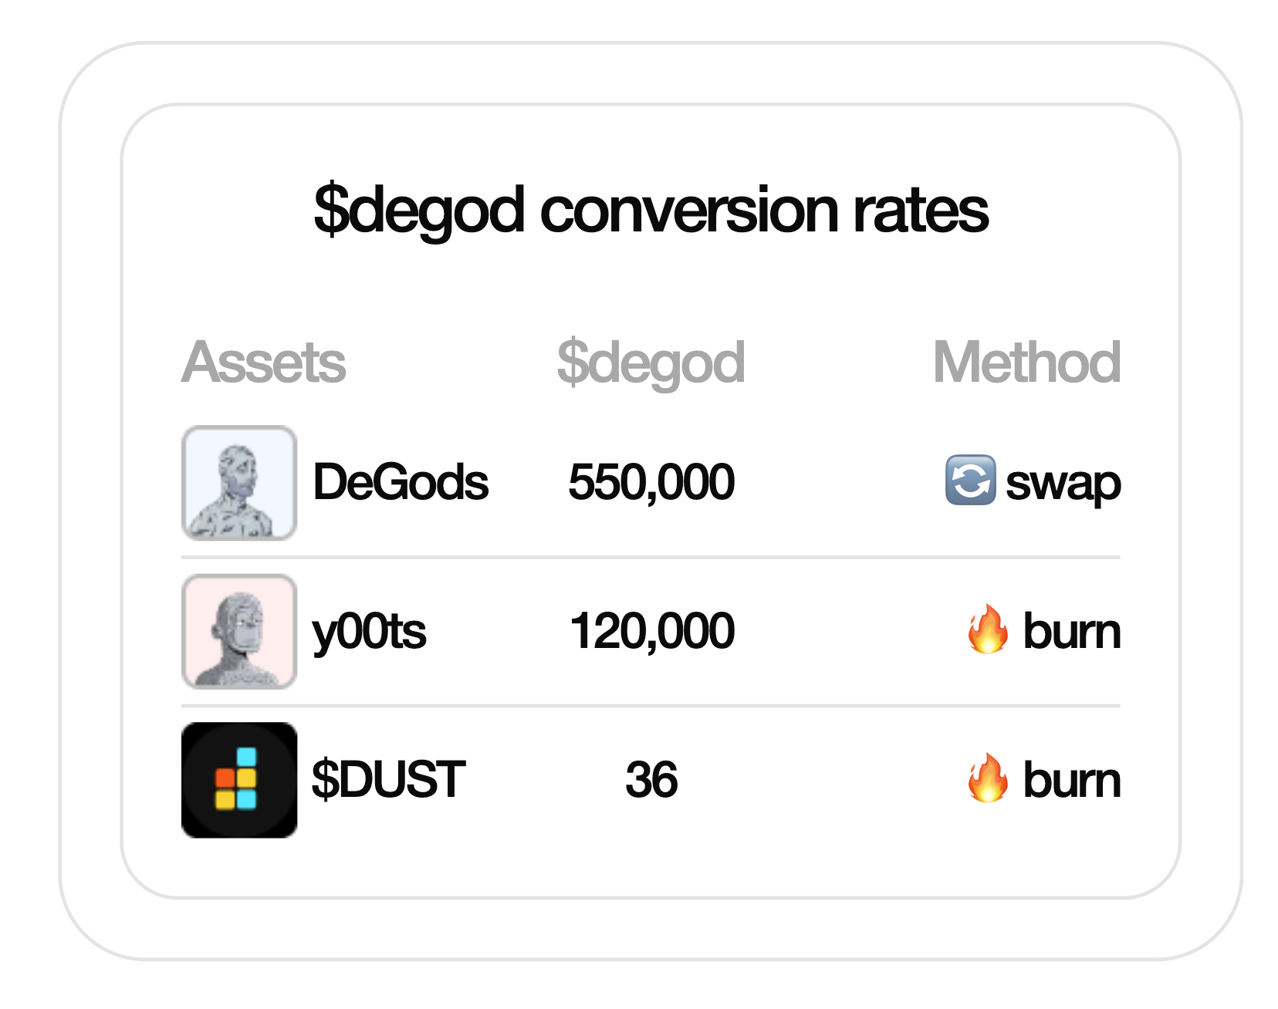Click the 36 conversion value
The height and width of the screenshot is (1009, 1278).
pyautogui.click(x=651, y=780)
